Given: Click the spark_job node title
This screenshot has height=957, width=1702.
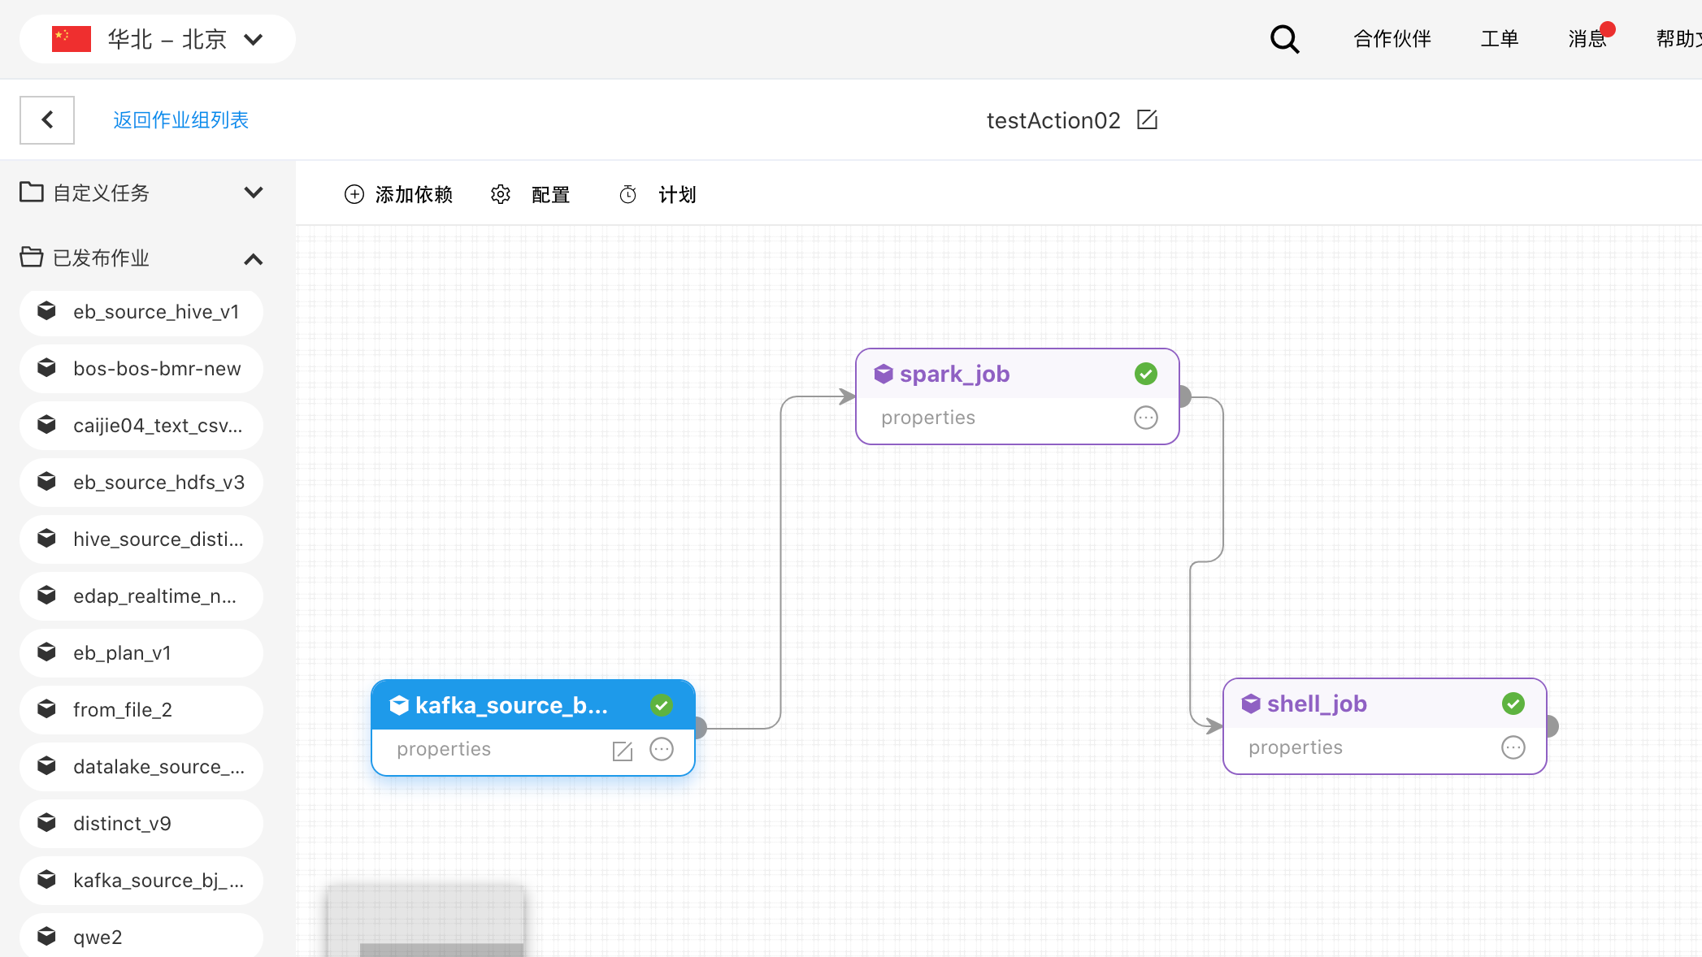Looking at the screenshot, I should click(x=954, y=374).
